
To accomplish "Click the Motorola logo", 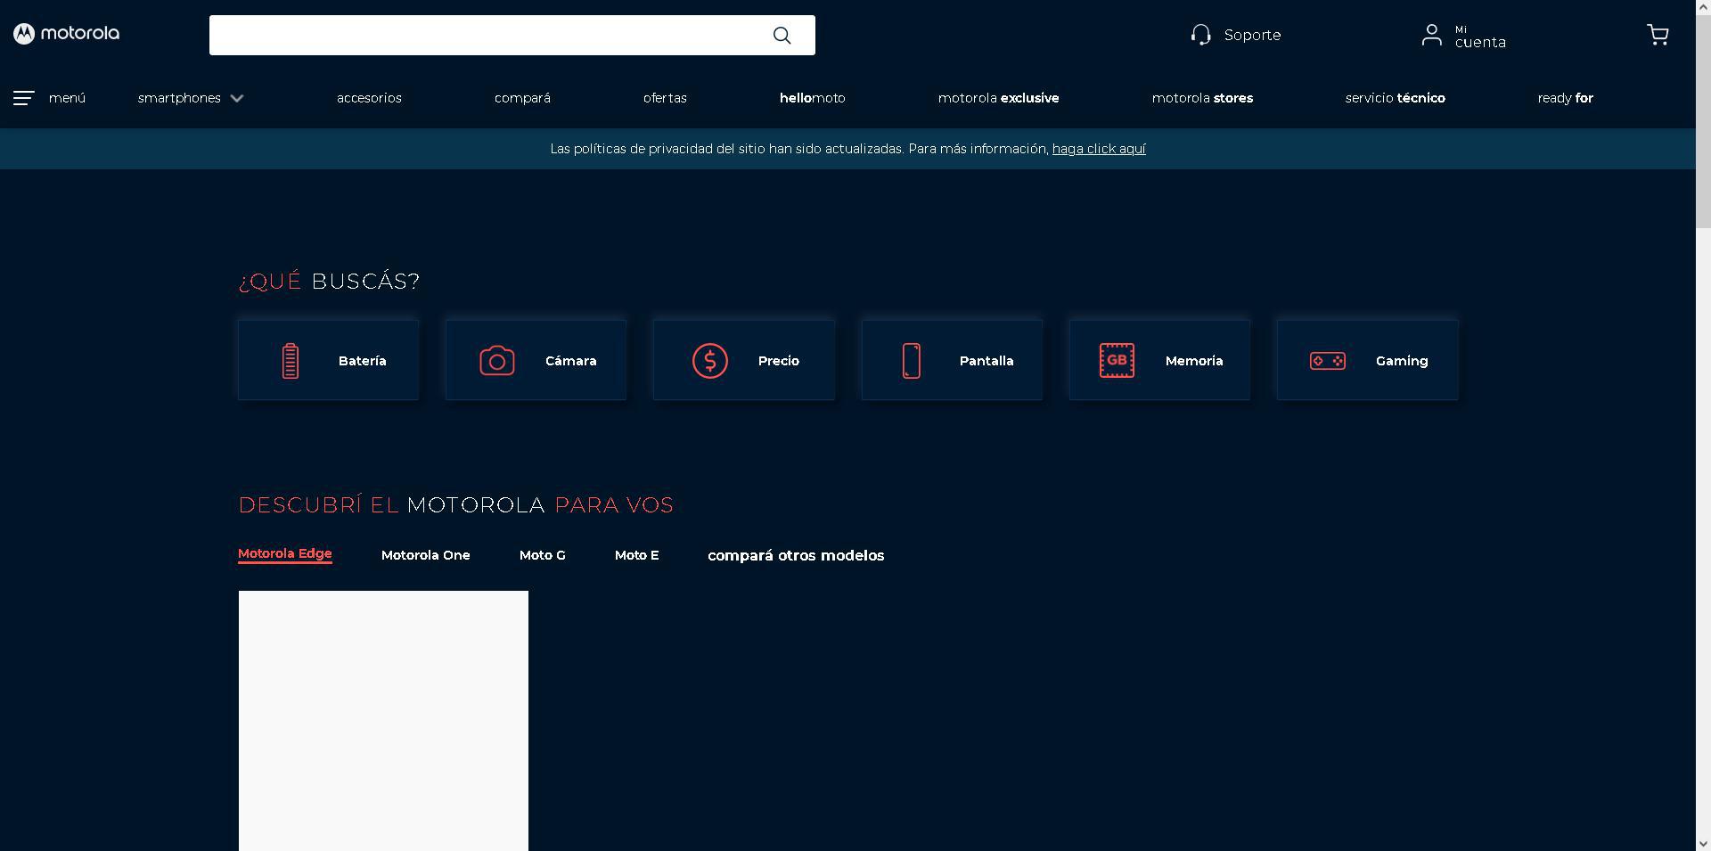I will click(x=66, y=34).
